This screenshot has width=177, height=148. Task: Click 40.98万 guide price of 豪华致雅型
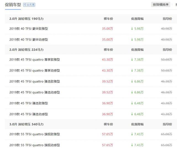(166, 29)
